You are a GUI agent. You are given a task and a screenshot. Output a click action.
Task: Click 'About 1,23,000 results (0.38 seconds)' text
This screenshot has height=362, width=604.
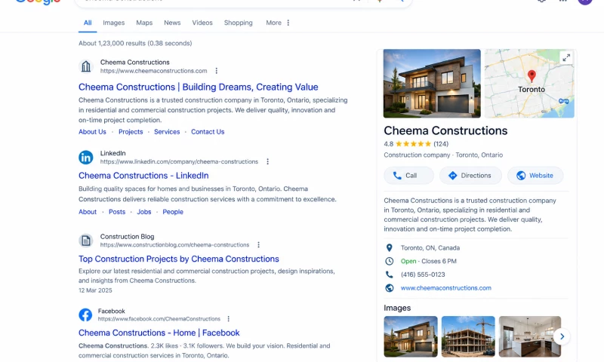(x=135, y=43)
